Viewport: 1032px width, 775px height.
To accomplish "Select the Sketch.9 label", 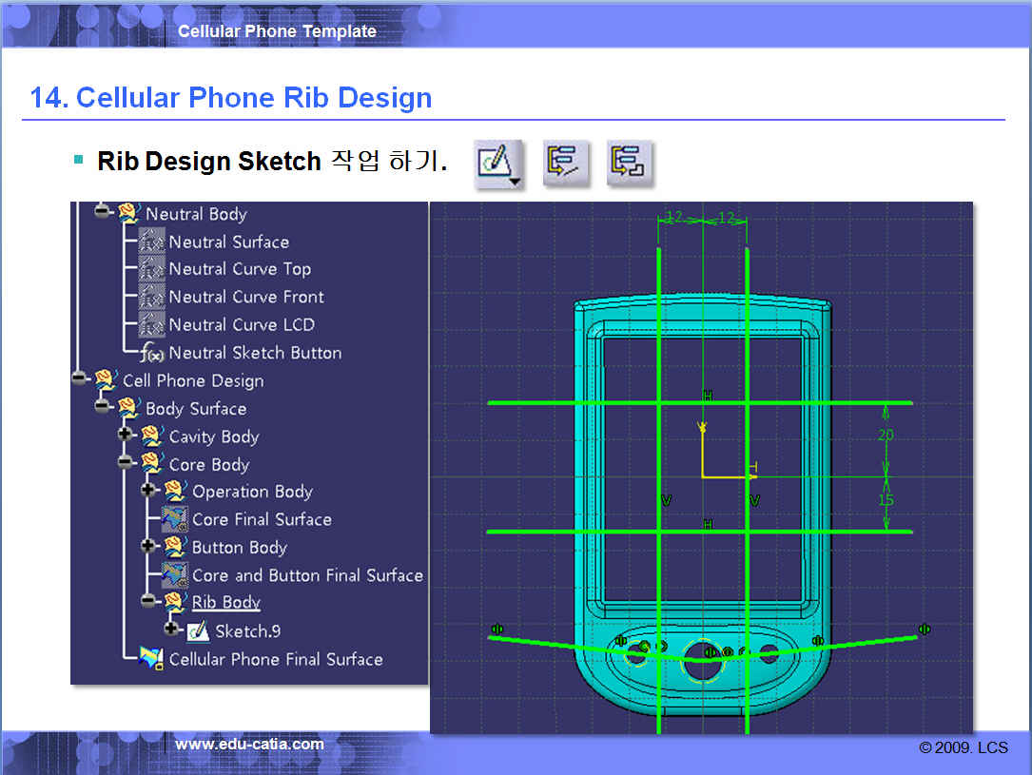I will pyautogui.click(x=248, y=631).
